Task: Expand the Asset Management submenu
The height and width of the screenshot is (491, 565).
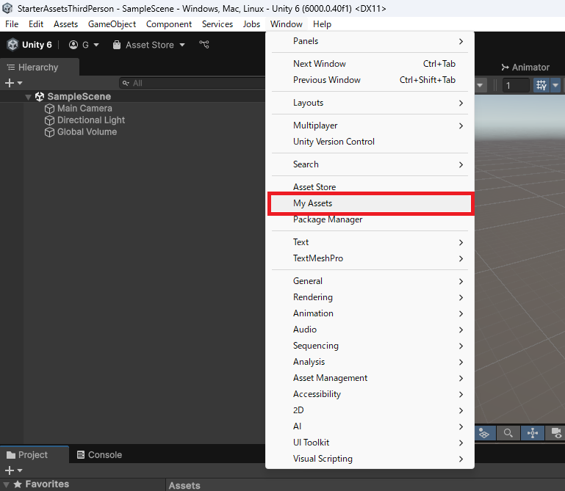Action: click(x=370, y=378)
